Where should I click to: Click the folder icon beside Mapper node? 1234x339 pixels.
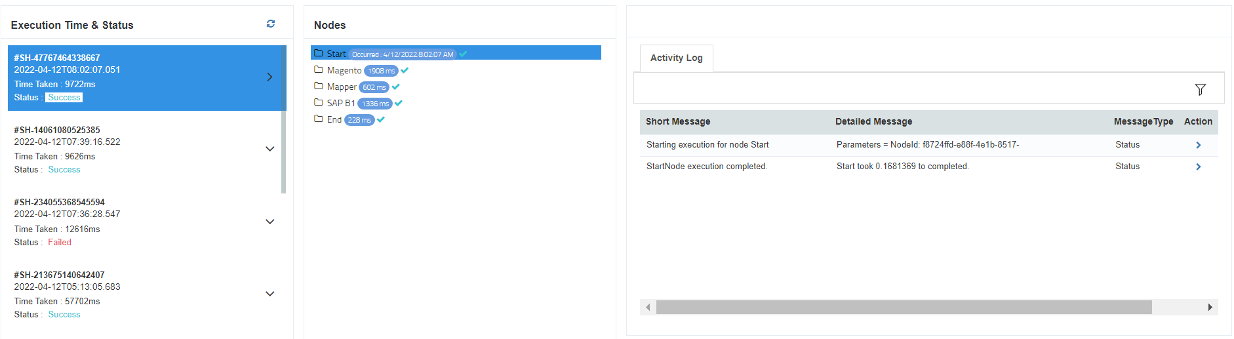[x=319, y=87]
